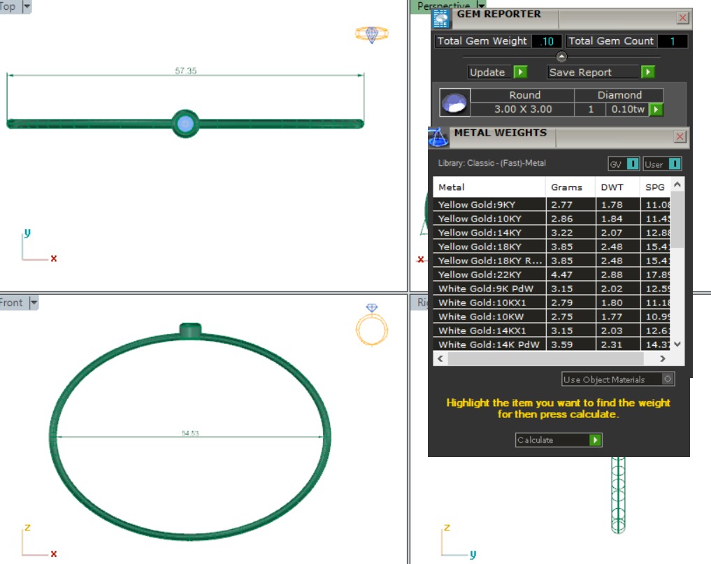711x564 pixels.
Task: Select the White Gold:10KX1 row
Action: point(552,303)
